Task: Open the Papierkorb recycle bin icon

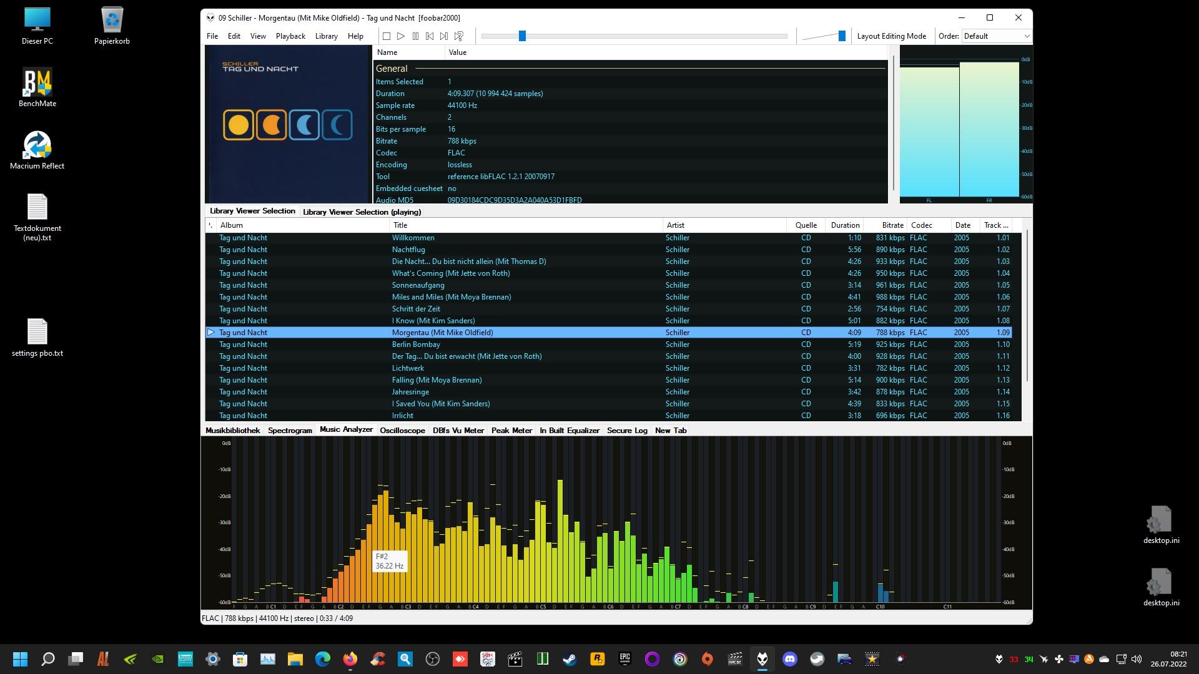Action: [x=112, y=26]
